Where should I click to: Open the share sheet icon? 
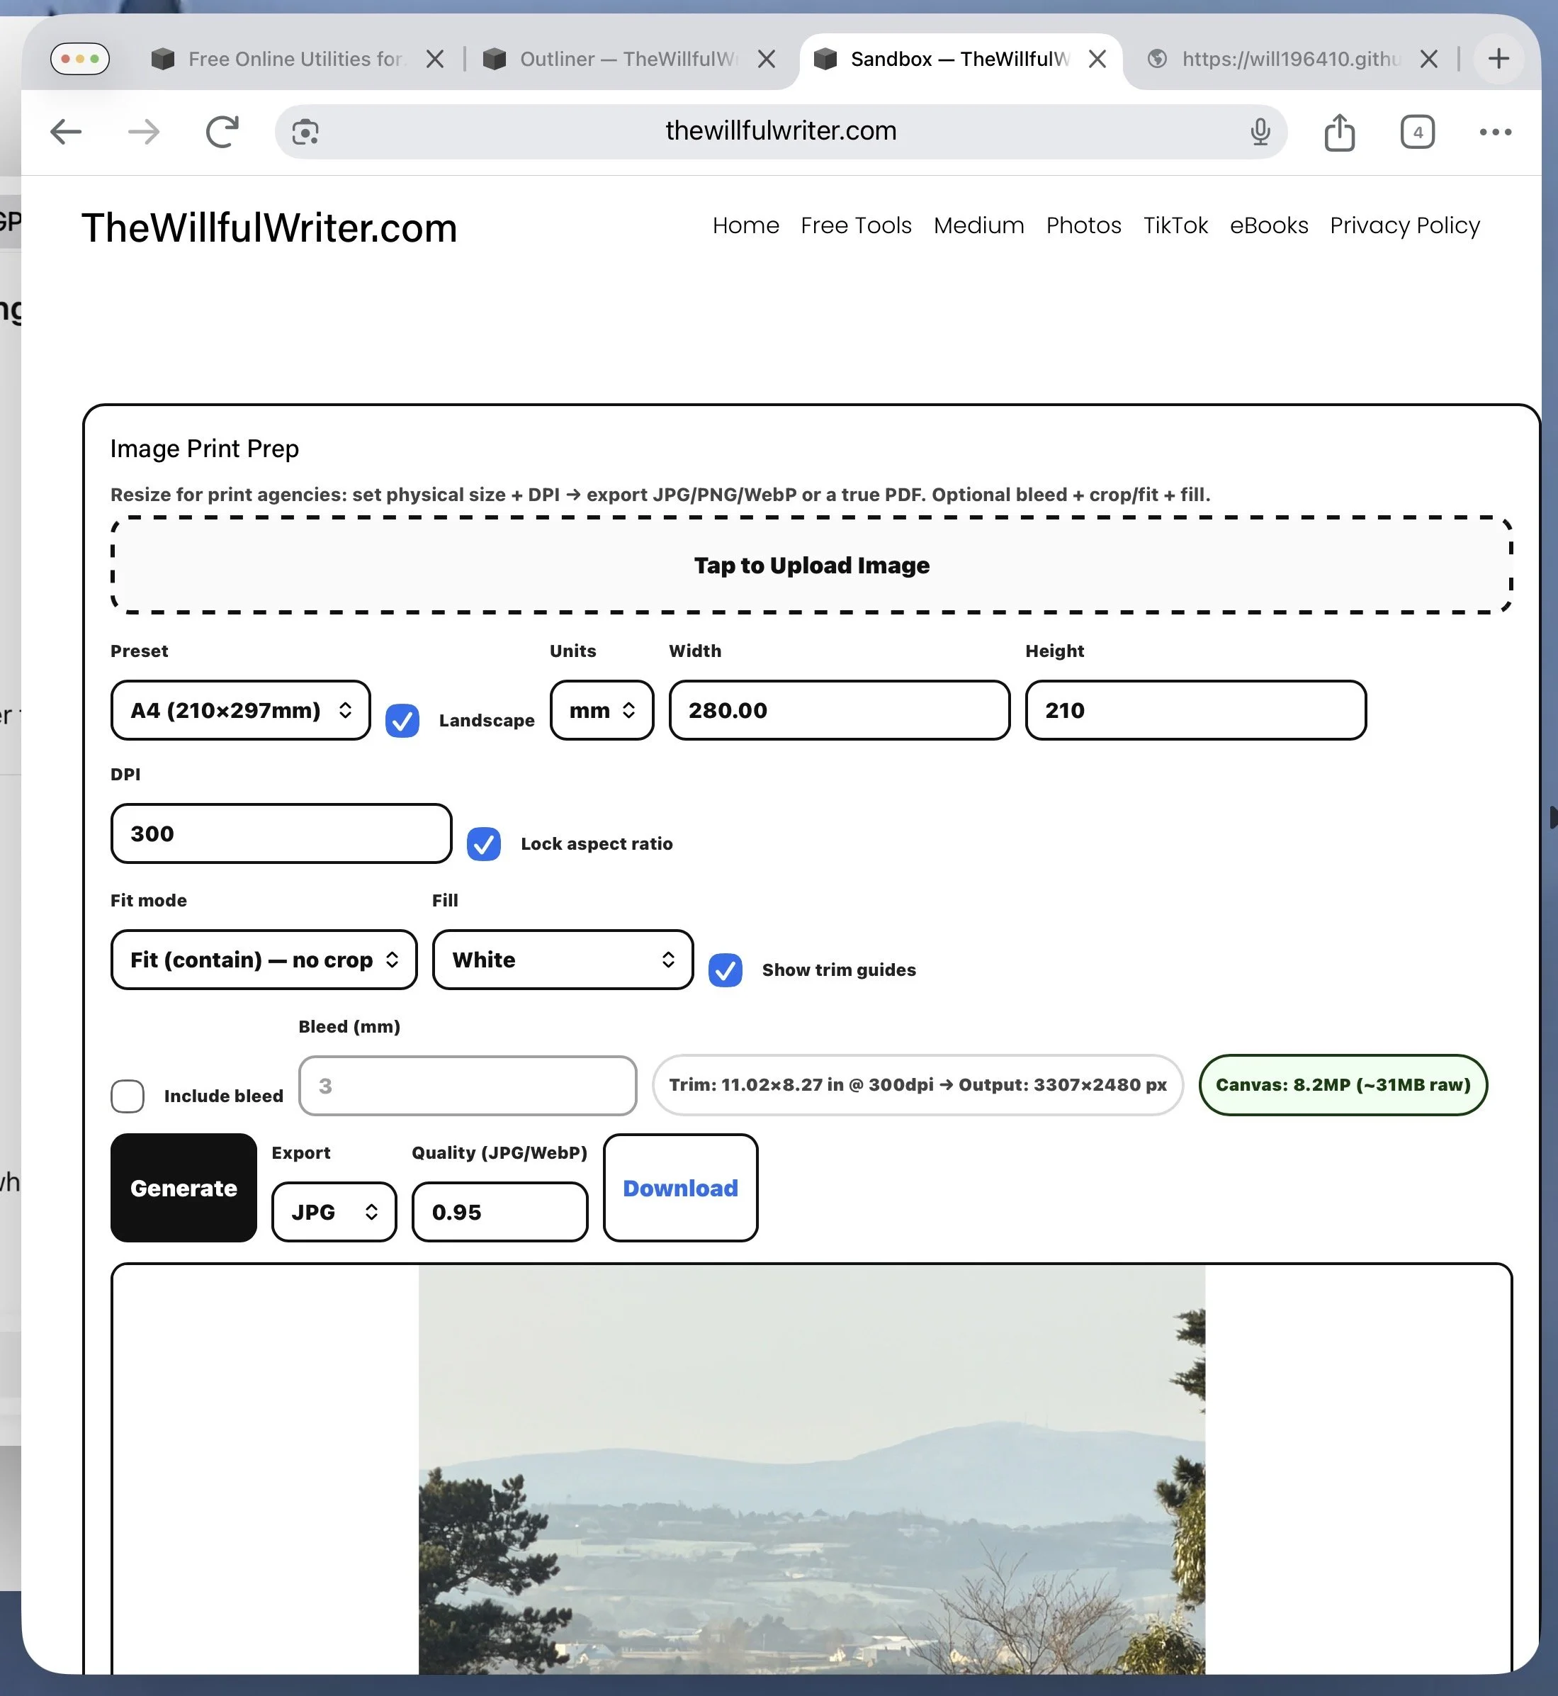pyautogui.click(x=1339, y=132)
